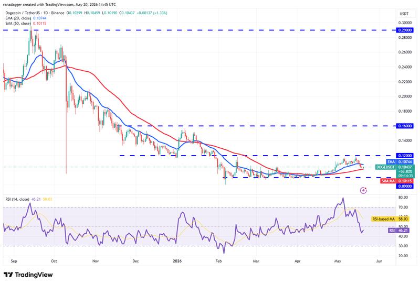Click the SMA value 0.10115 in legend
Screen dimensions: 420x284
(40, 24)
